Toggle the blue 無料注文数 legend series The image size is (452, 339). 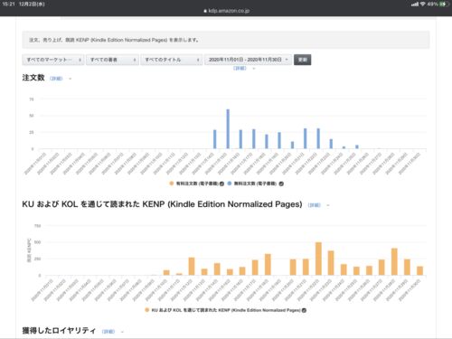[x=230, y=184]
